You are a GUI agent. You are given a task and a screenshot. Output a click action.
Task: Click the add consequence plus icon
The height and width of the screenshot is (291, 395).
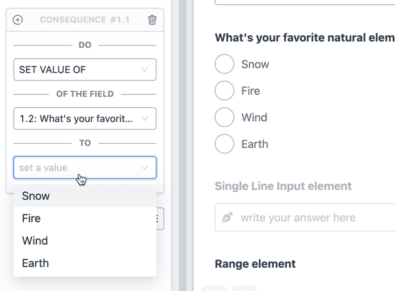point(18,20)
